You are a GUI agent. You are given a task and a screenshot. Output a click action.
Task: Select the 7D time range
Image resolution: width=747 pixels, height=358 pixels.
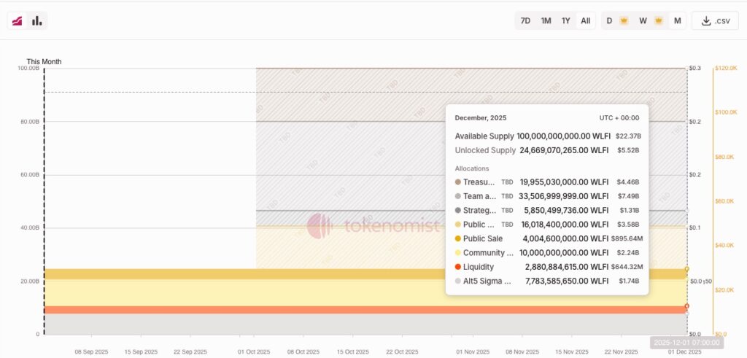coord(525,20)
